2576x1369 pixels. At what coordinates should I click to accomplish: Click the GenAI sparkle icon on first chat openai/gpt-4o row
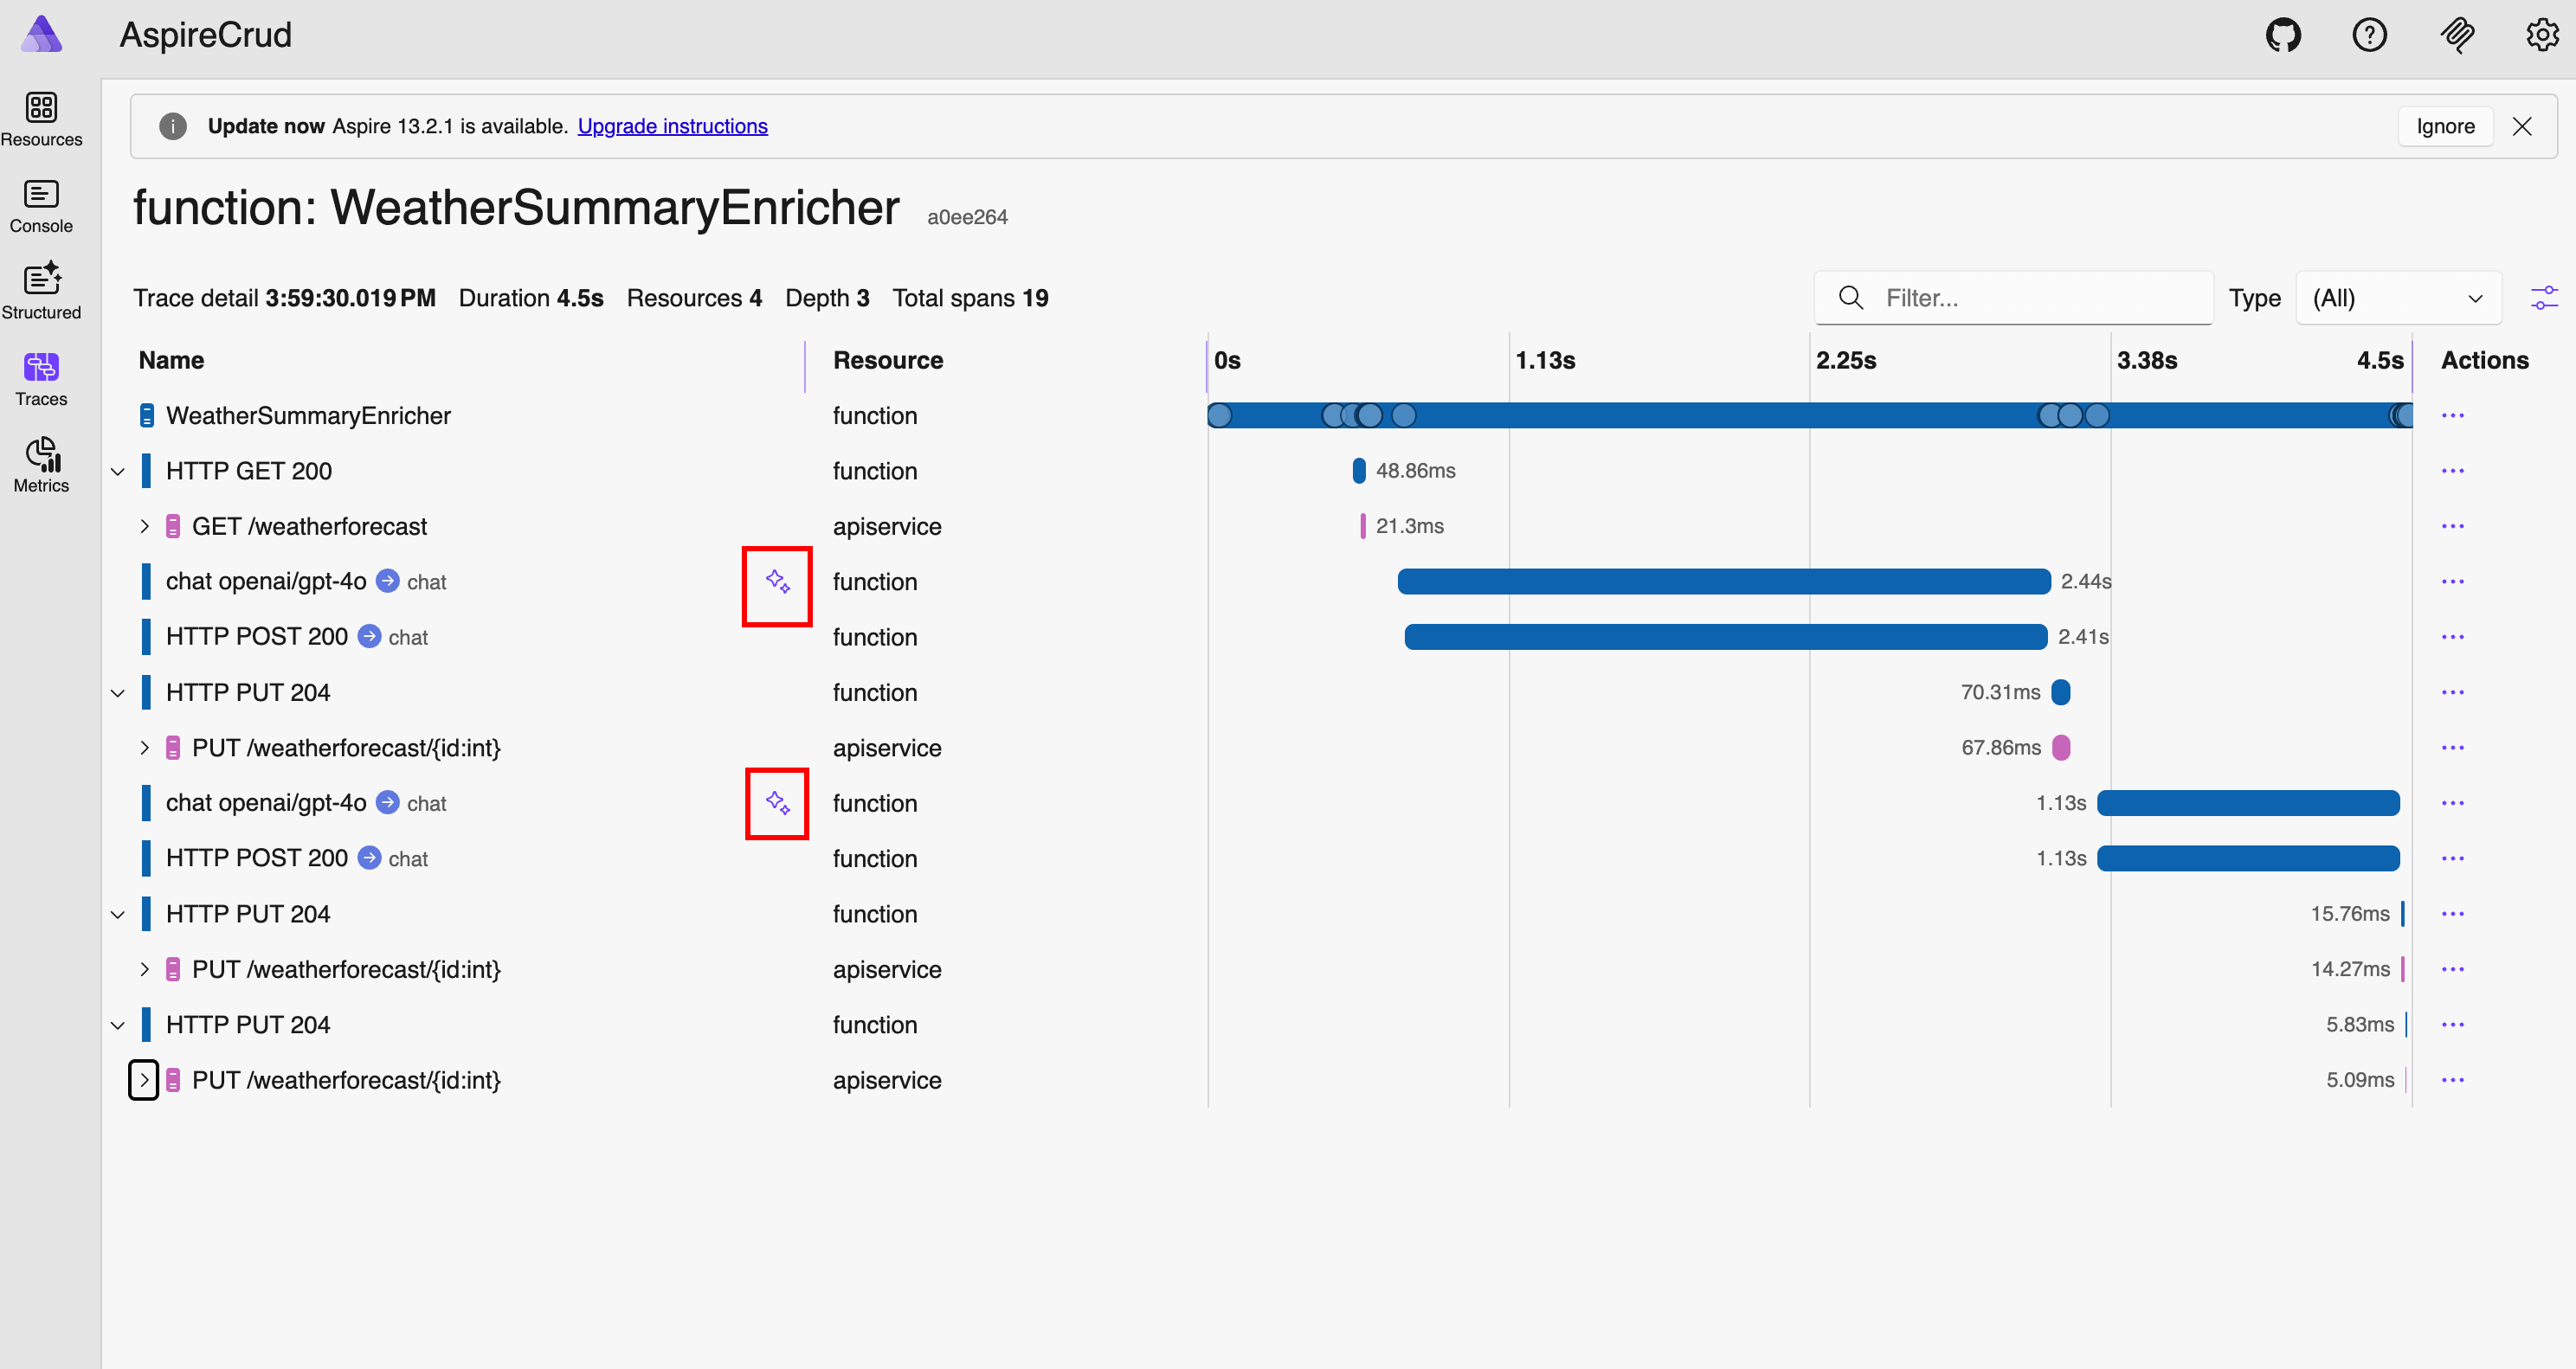[x=777, y=582]
